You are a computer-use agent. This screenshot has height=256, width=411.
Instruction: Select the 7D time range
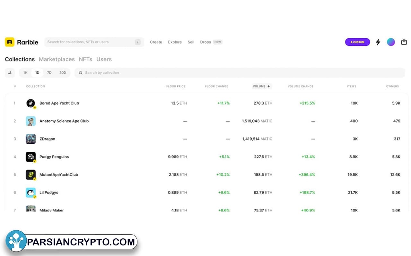pyautogui.click(x=49, y=73)
